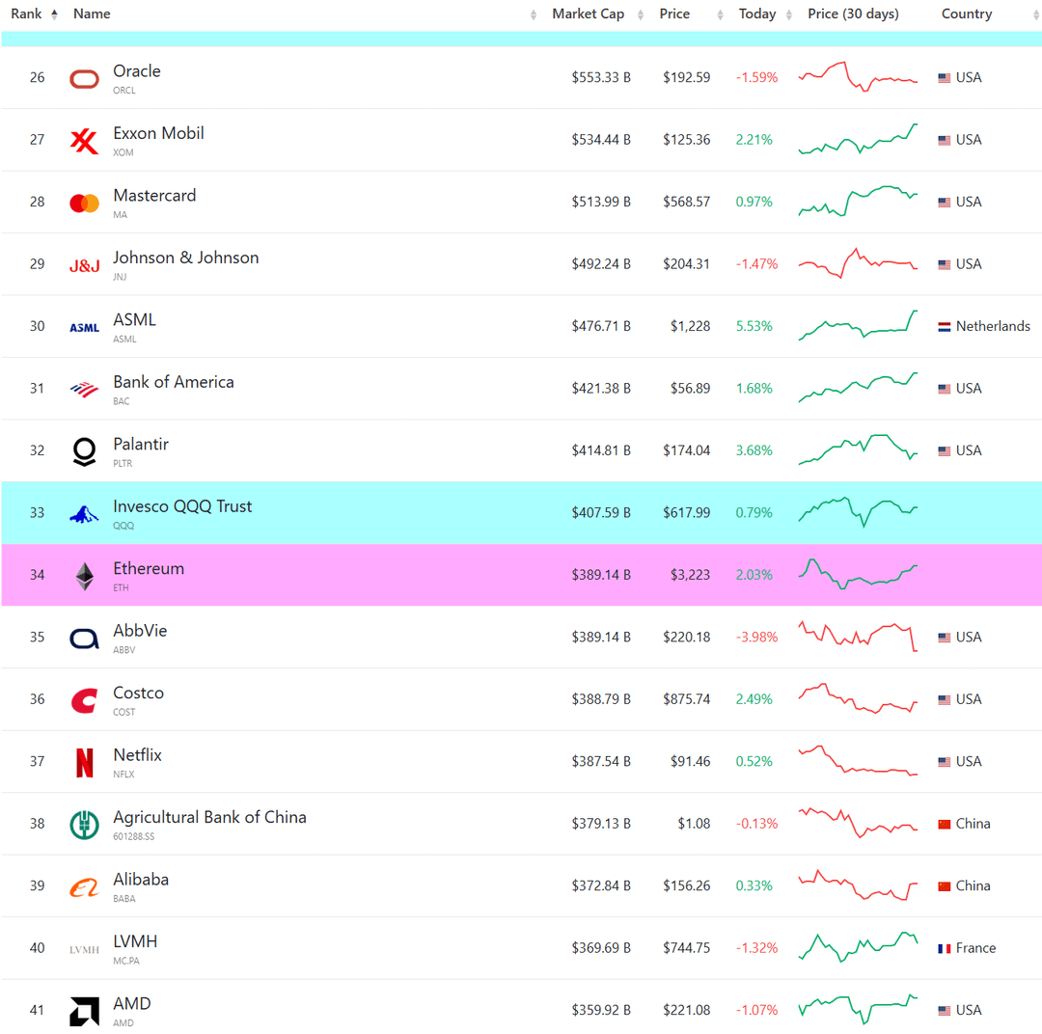This screenshot has width=1042, height=1034.
Task: Click the Mastercard logo icon
Action: 85,204
